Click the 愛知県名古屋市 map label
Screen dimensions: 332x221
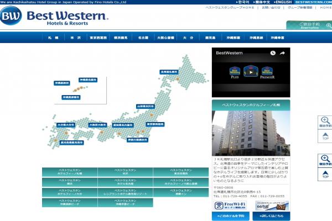(x=123, y=125)
